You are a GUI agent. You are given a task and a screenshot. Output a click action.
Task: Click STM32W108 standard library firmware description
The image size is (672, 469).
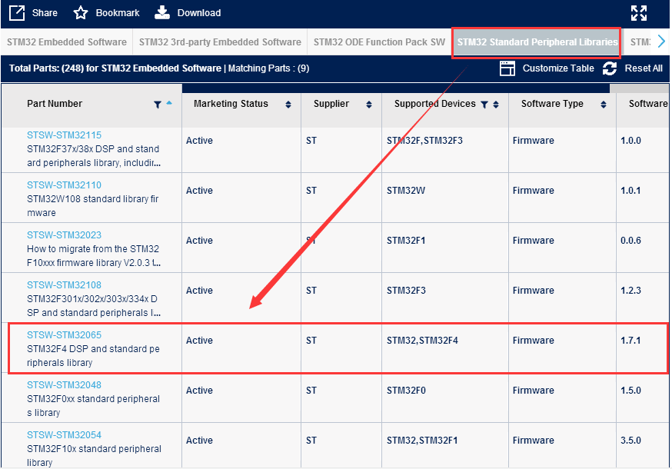tap(92, 206)
